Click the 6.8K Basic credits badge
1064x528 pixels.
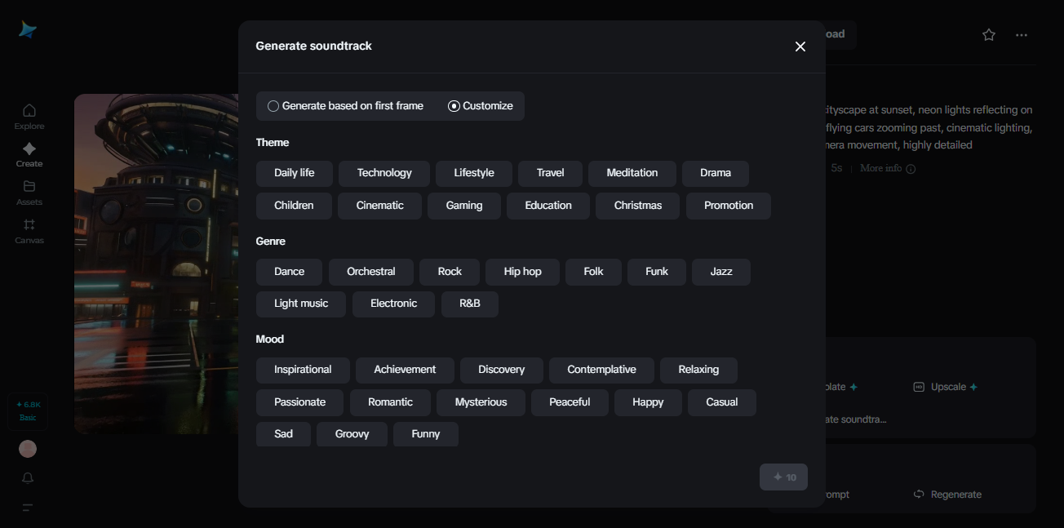tap(29, 411)
